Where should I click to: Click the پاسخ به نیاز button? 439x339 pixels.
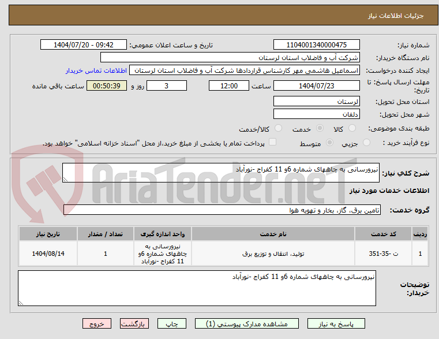[336, 323]
